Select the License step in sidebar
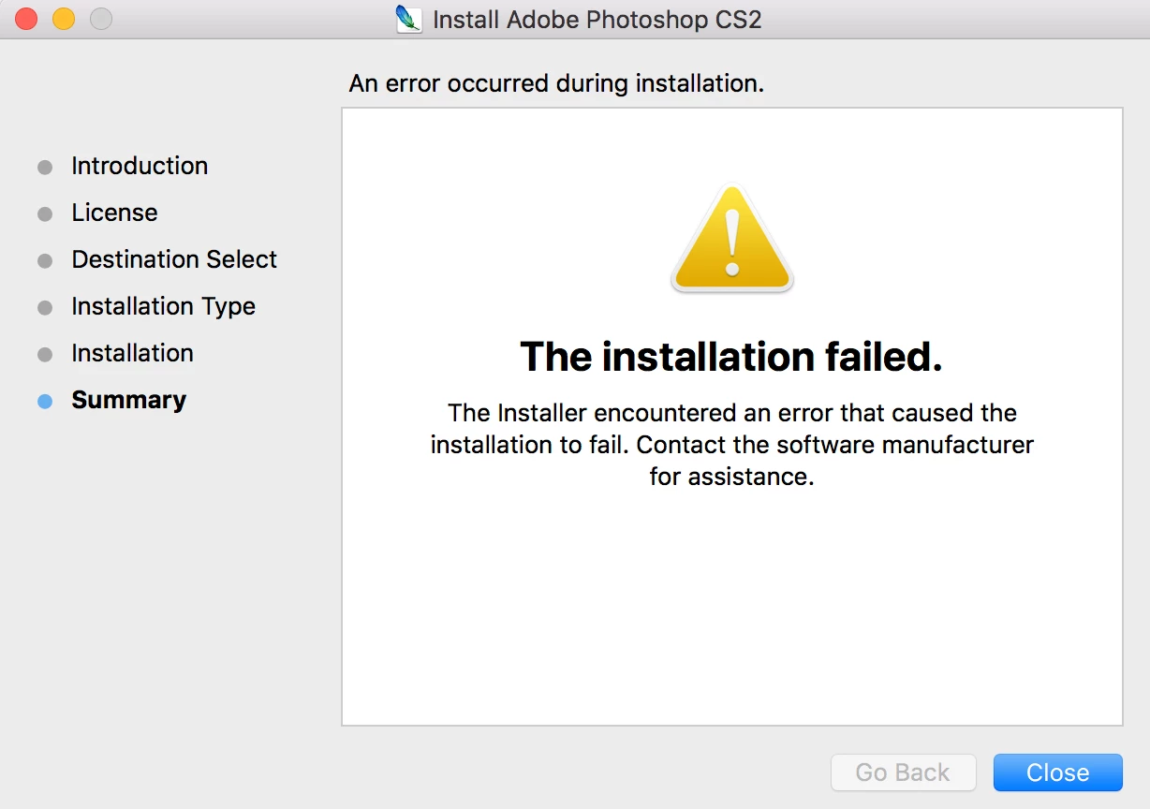The width and height of the screenshot is (1150, 809). tap(114, 213)
